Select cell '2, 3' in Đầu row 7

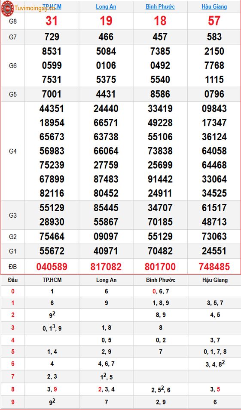52,376
